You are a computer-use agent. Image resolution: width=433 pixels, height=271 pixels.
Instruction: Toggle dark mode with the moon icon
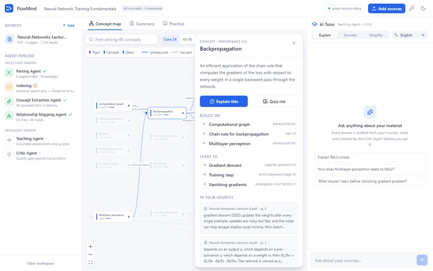coord(423,8)
